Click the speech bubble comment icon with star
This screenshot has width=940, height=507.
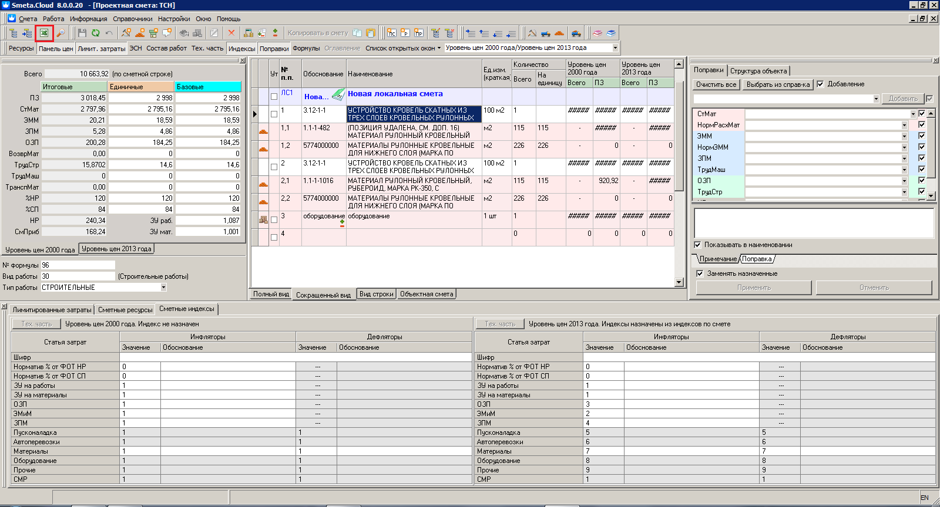click(x=167, y=33)
